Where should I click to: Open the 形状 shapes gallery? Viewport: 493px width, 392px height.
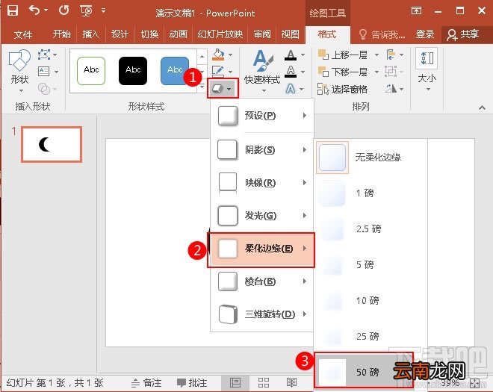click(20, 71)
